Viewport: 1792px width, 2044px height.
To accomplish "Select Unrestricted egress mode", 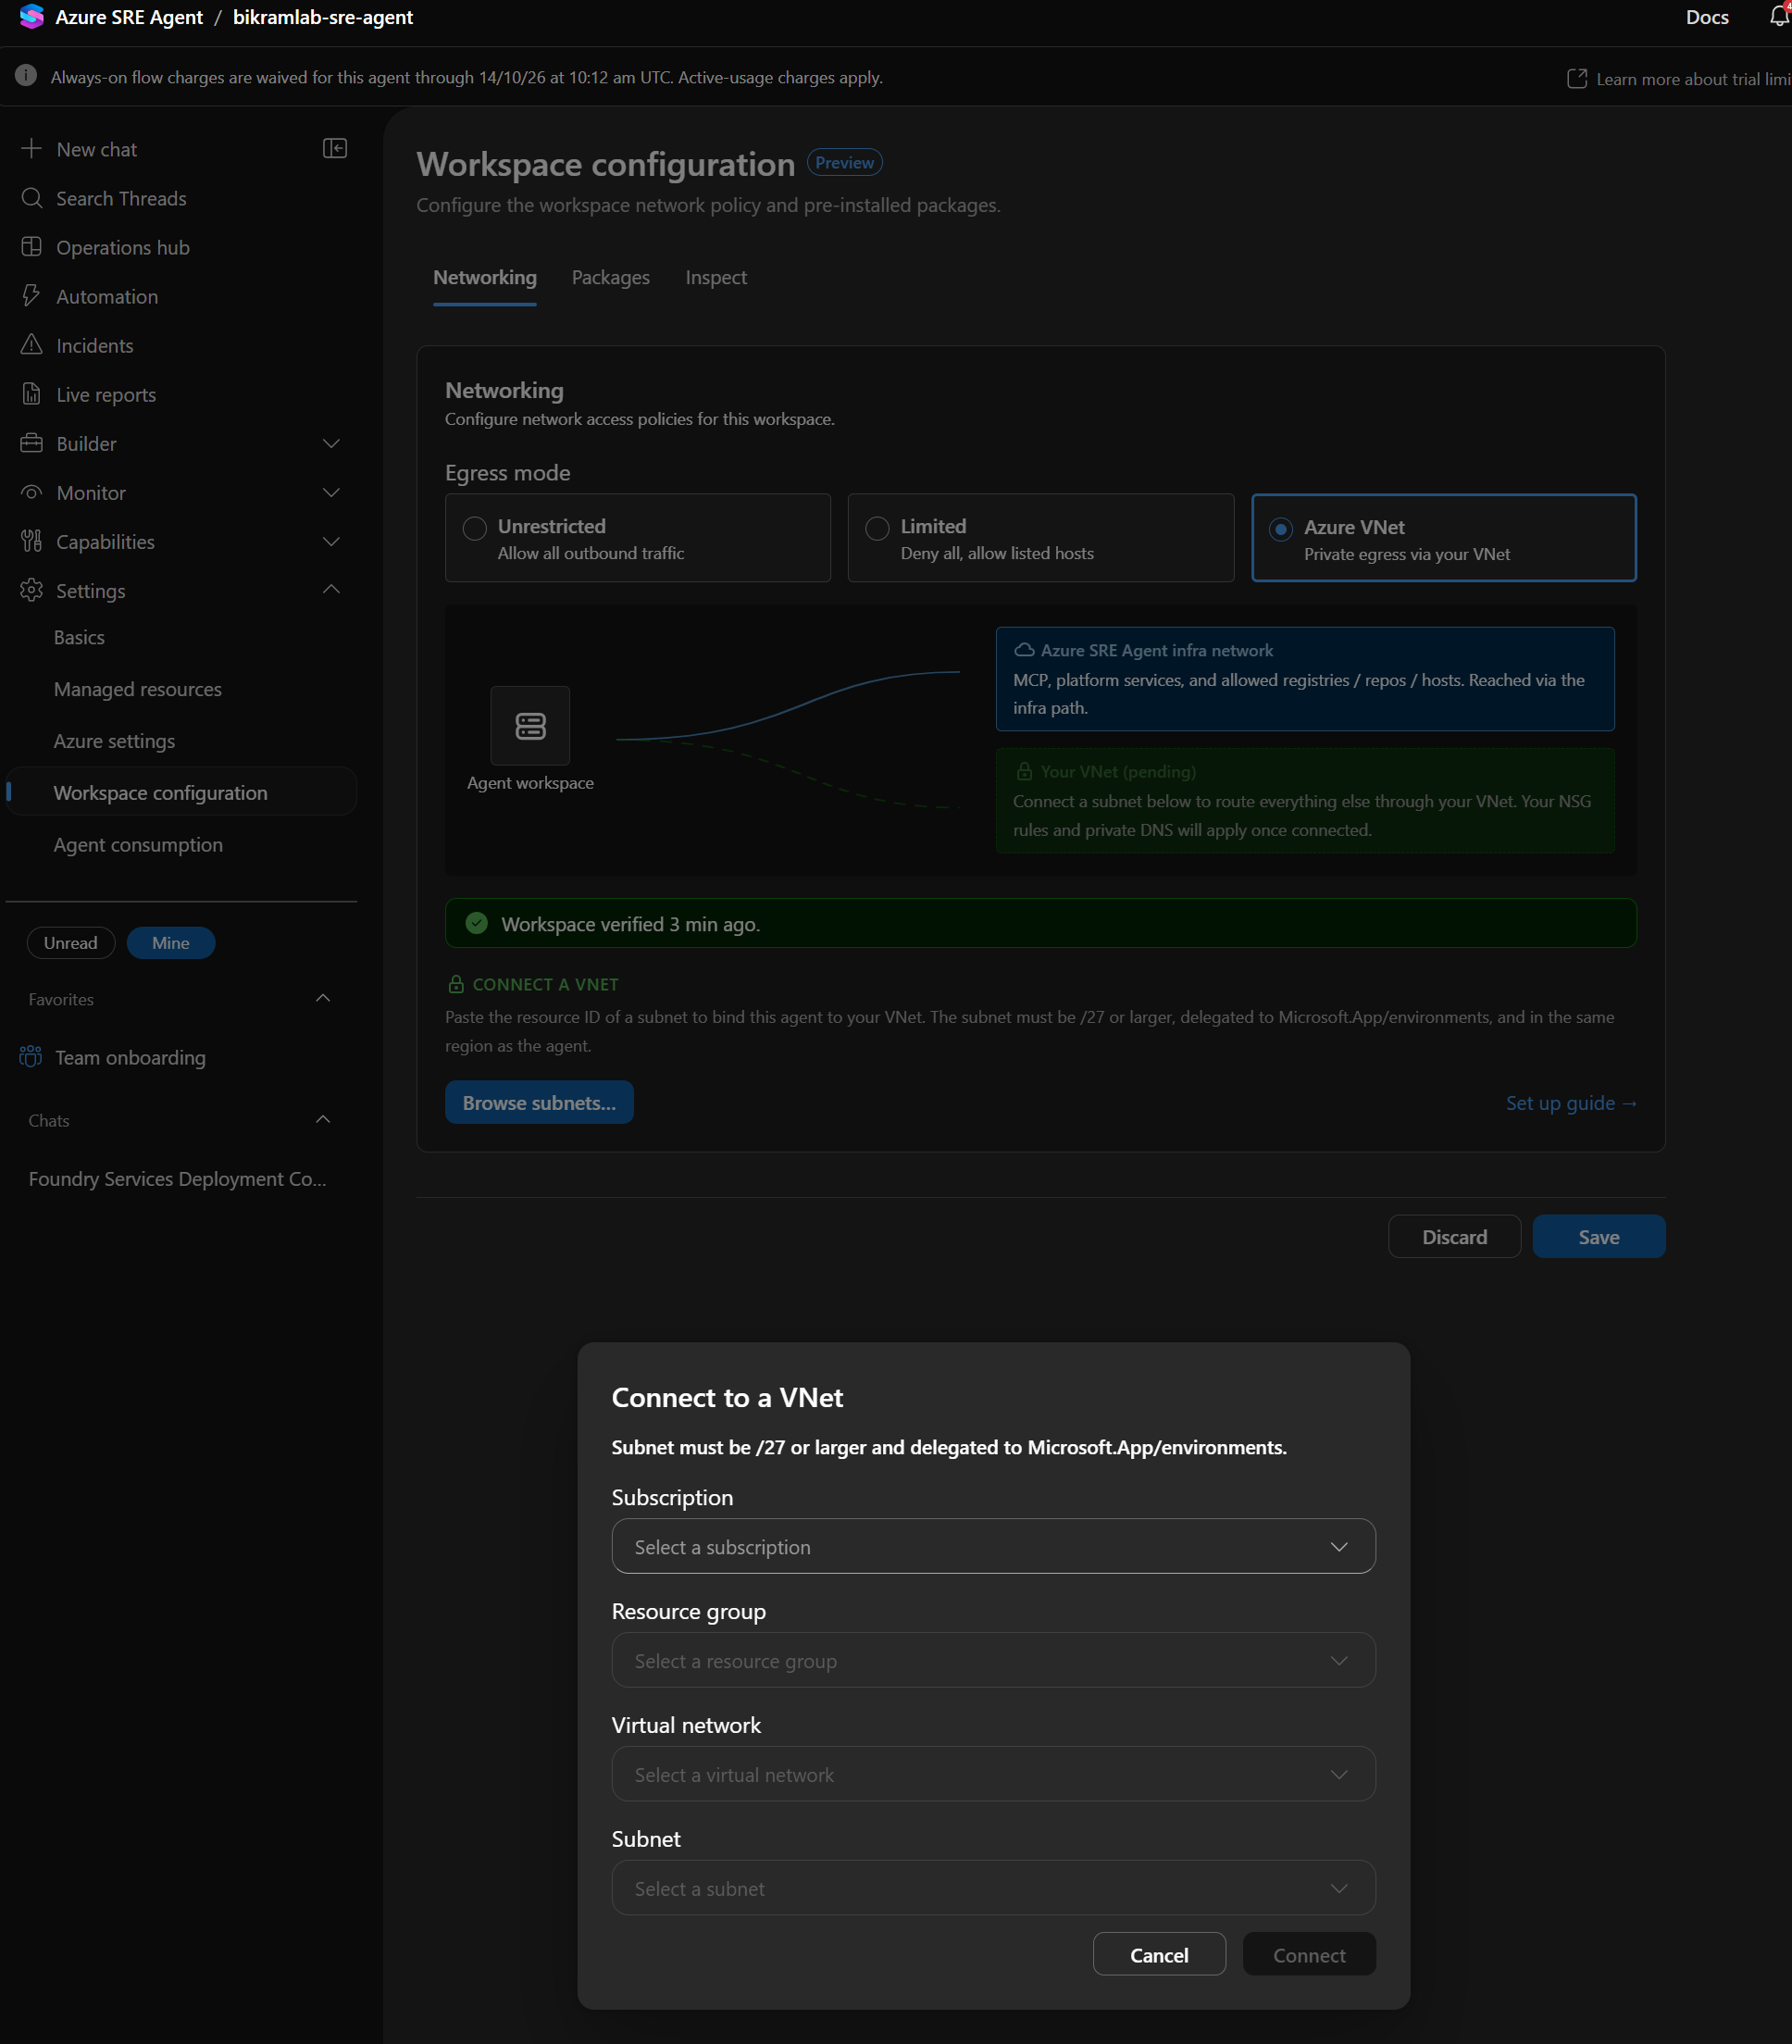I will click(x=637, y=538).
